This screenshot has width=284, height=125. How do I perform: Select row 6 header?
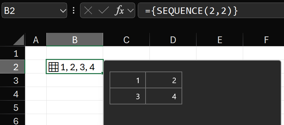(13, 120)
